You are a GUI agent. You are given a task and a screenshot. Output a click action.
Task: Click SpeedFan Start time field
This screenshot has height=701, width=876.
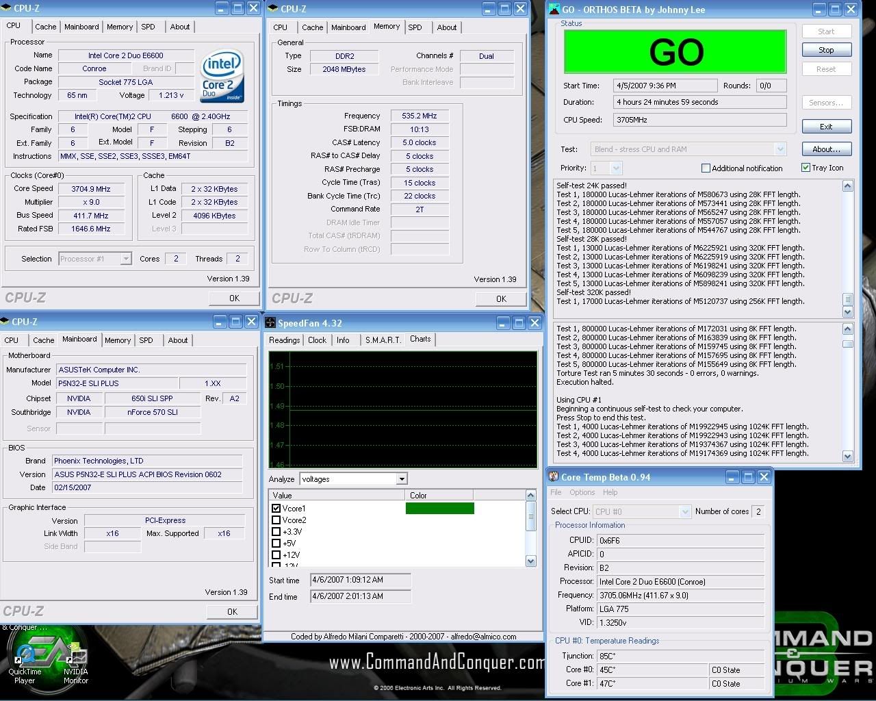pos(360,580)
